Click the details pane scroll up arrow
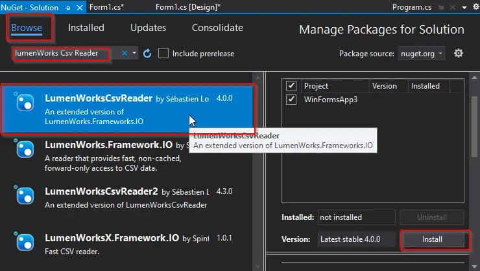 [x=475, y=77]
